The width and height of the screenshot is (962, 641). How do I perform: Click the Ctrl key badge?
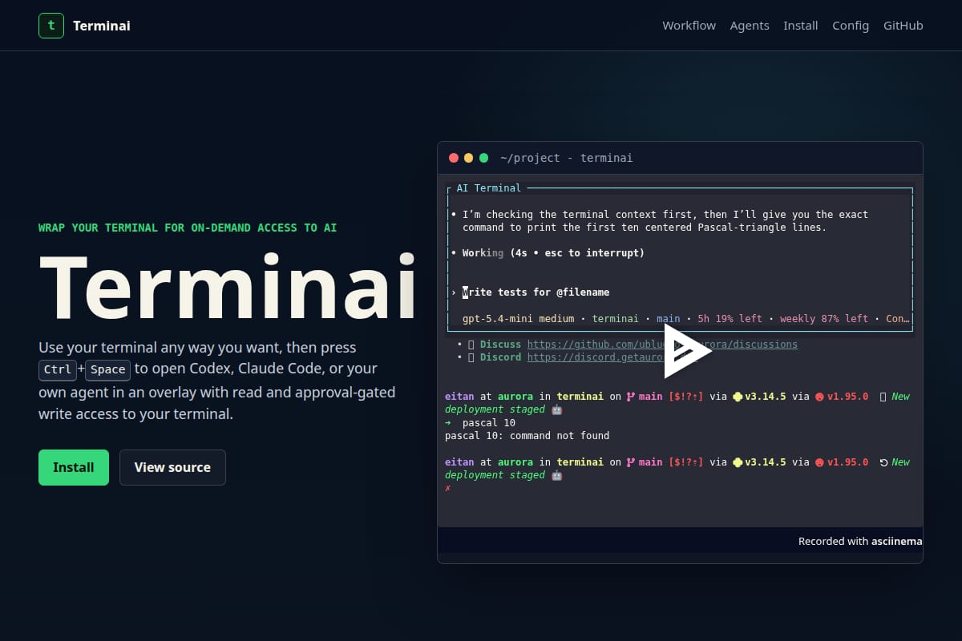[58, 369]
